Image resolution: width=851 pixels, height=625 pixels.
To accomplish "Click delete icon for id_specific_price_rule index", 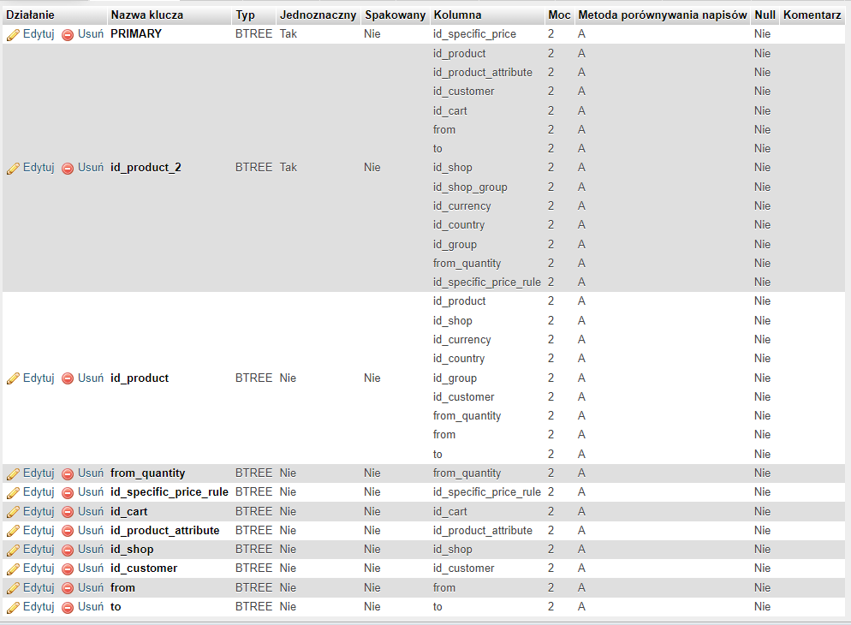I will (68, 493).
